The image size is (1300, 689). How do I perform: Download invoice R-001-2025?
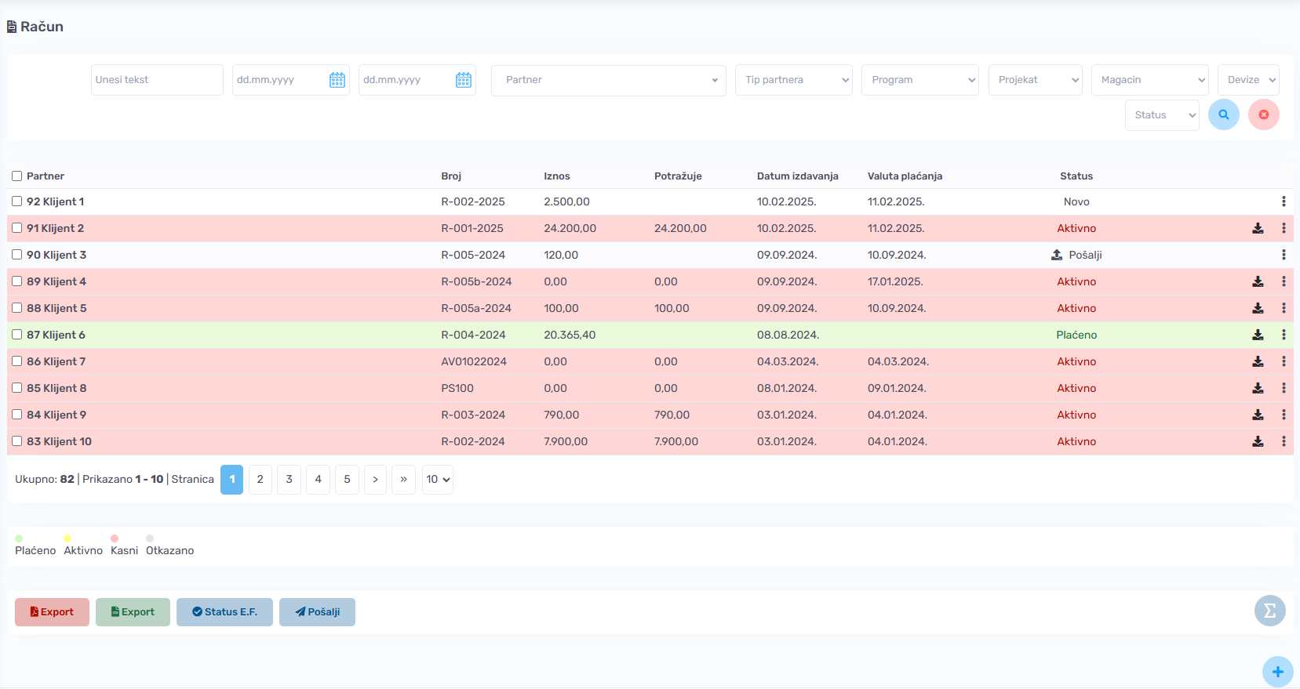[1258, 228]
